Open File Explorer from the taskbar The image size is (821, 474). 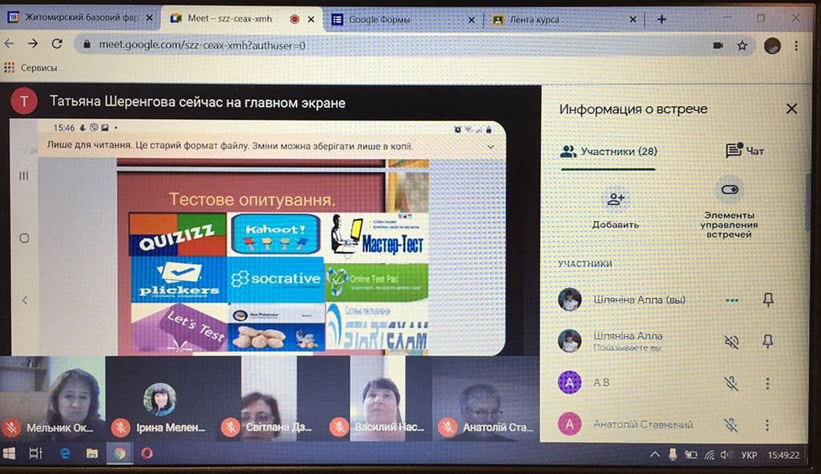[x=92, y=454]
